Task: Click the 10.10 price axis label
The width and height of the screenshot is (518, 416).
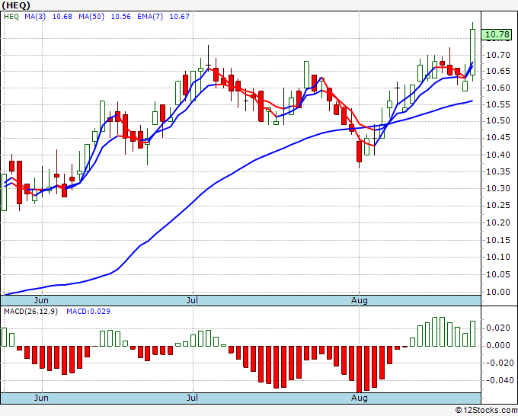Action: tap(498, 257)
